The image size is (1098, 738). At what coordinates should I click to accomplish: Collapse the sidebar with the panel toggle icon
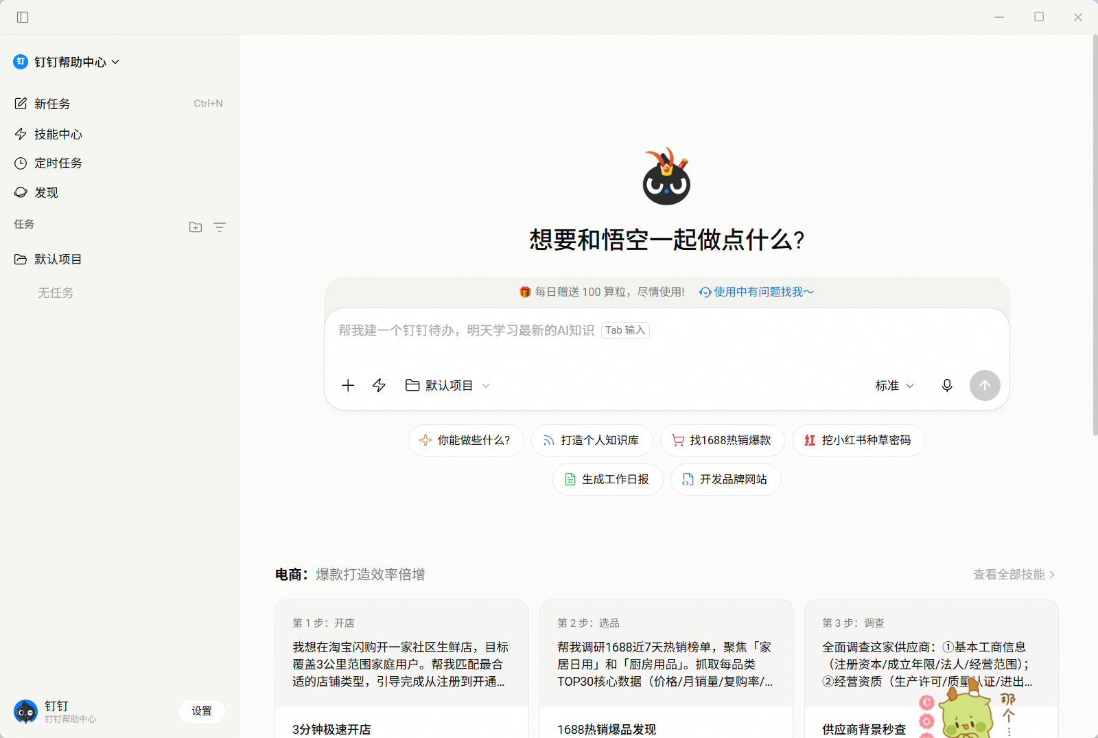click(23, 17)
